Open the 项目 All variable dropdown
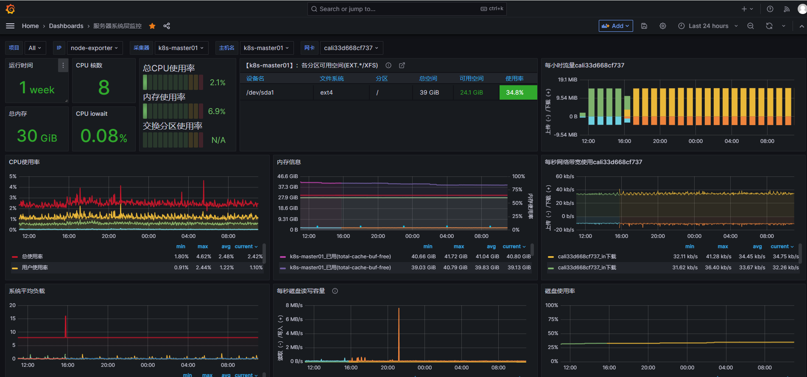The image size is (807, 377). [35, 48]
